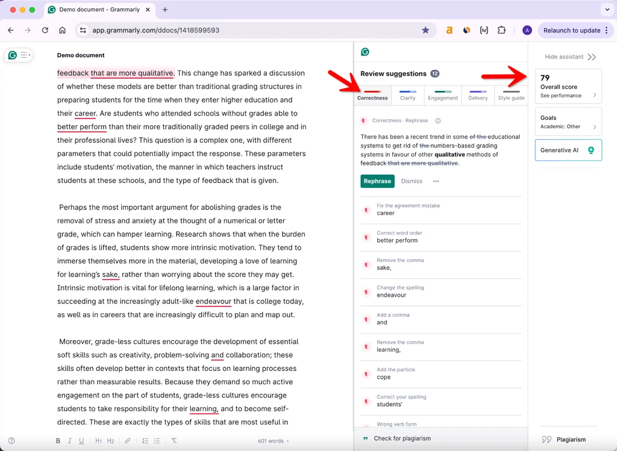This screenshot has width=617, height=451.
Task: Click the suggestions count badge 12
Action: coord(435,73)
